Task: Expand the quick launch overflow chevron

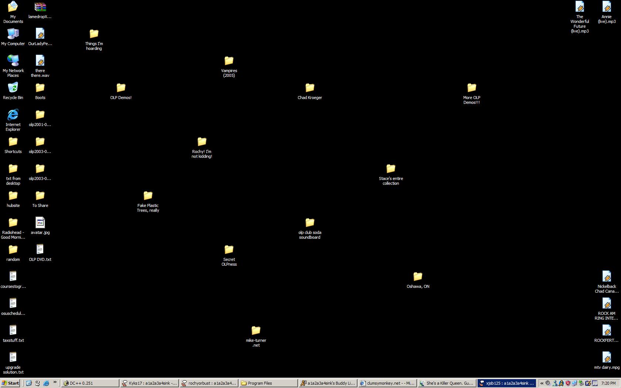Action: 55,382
